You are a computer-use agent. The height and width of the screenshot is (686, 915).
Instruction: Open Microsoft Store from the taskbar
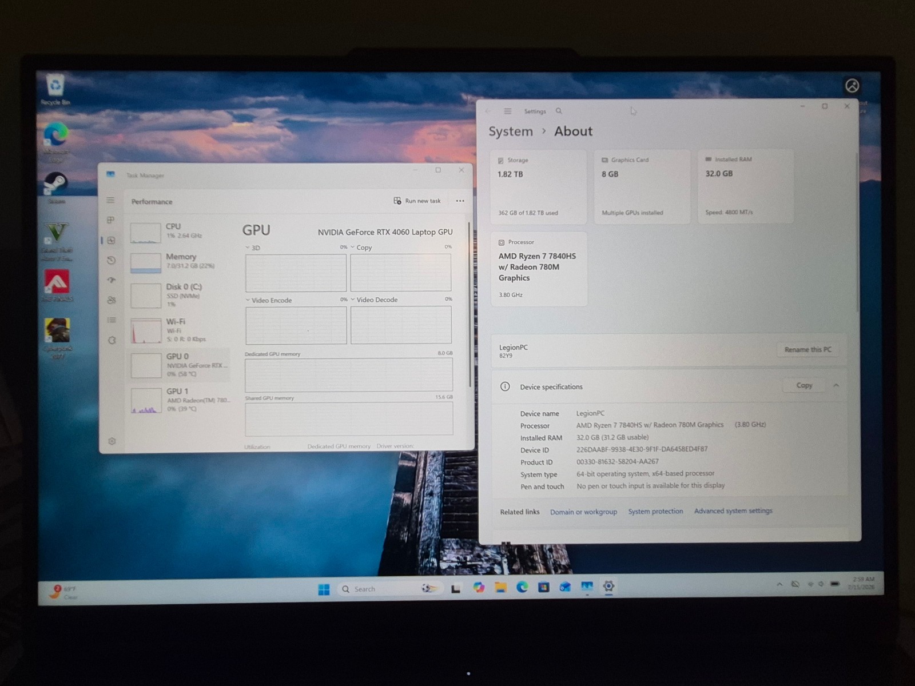click(x=543, y=587)
